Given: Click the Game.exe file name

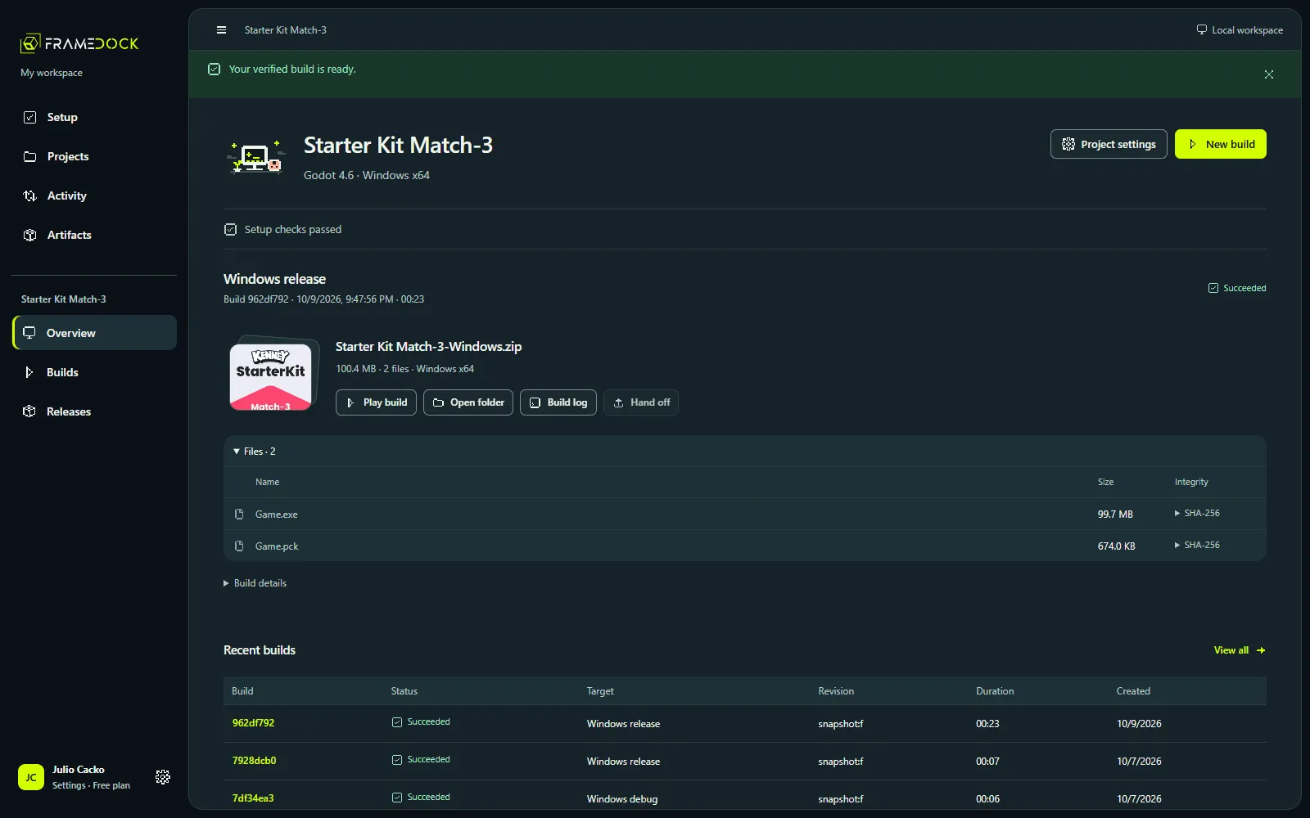Looking at the screenshot, I should 277,515.
